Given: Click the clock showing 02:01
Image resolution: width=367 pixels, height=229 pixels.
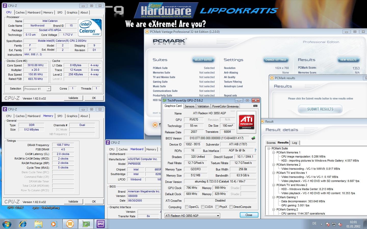Looking at the screenshot, I should point(353,222).
